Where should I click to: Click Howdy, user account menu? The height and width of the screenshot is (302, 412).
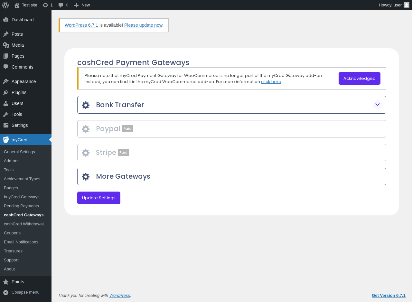pyautogui.click(x=394, y=5)
